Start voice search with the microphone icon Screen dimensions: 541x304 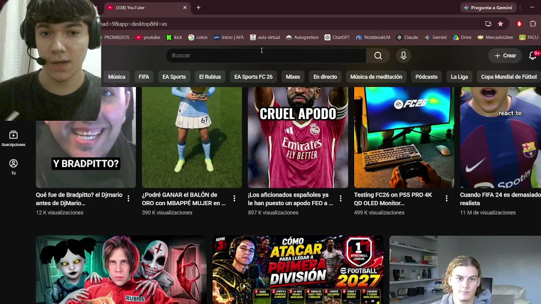pos(403,56)
